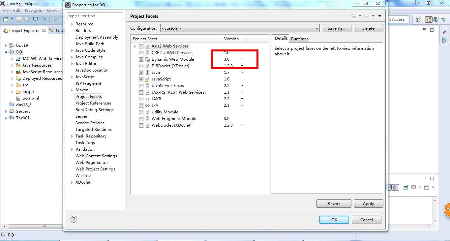
Task: Click the forward navigation arrow in dialog
Action: (367, 16)
